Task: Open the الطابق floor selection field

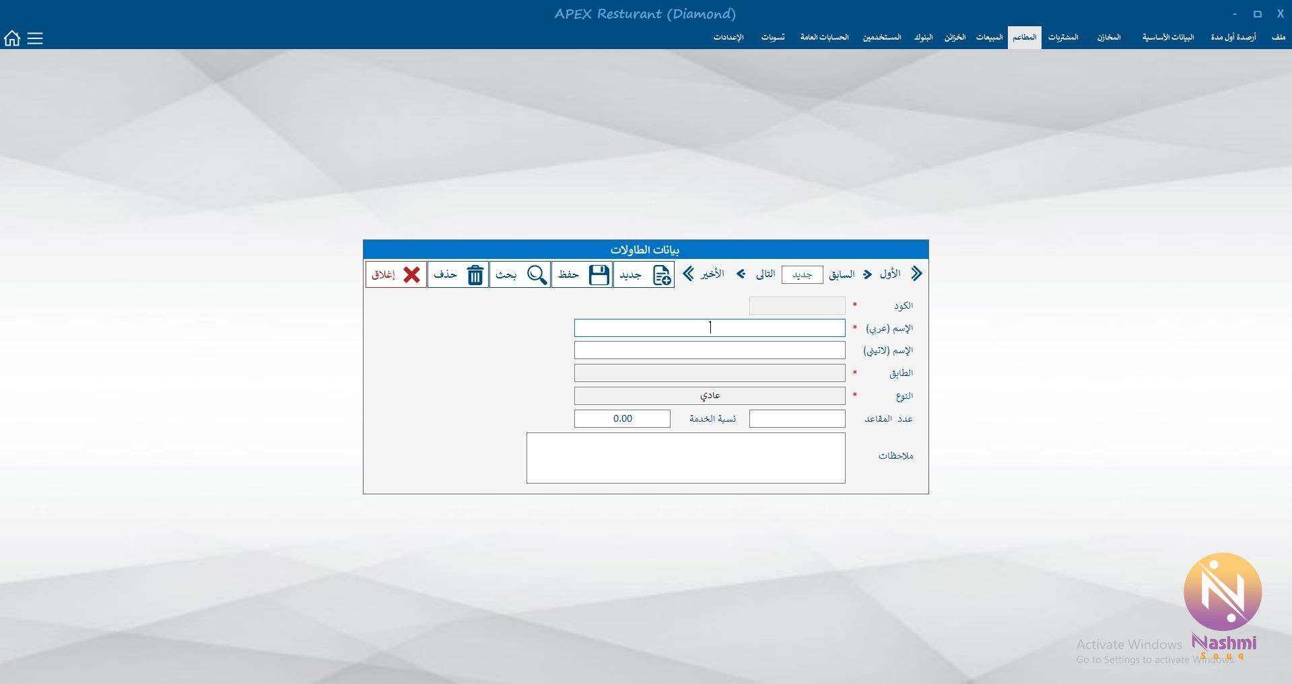Action: [710, 373]
